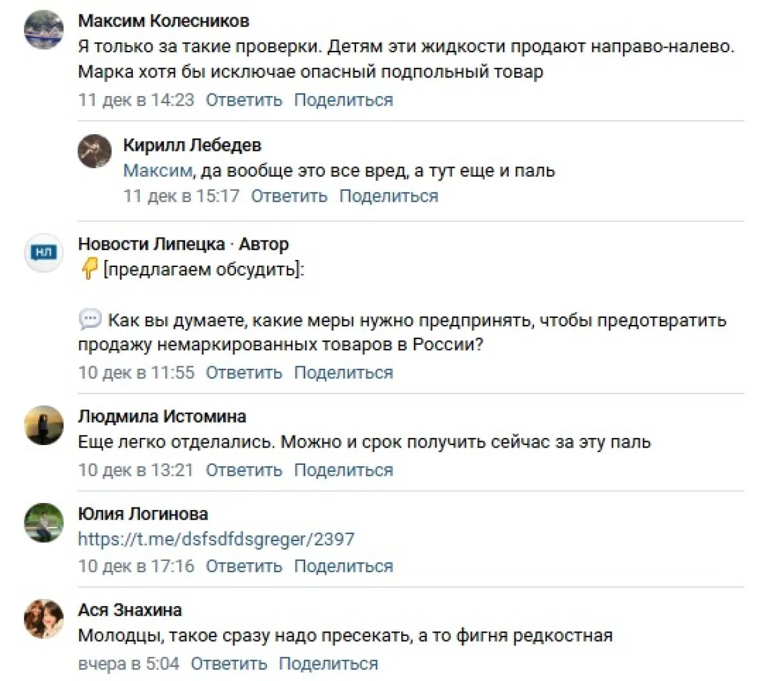
Task: Reply to the Новости Липецка comment
Action: 244,373
